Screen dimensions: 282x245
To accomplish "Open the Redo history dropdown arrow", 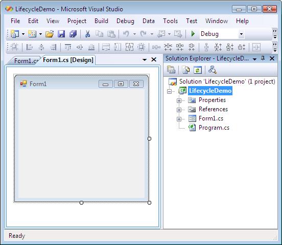I will click(x=152, y=34).
